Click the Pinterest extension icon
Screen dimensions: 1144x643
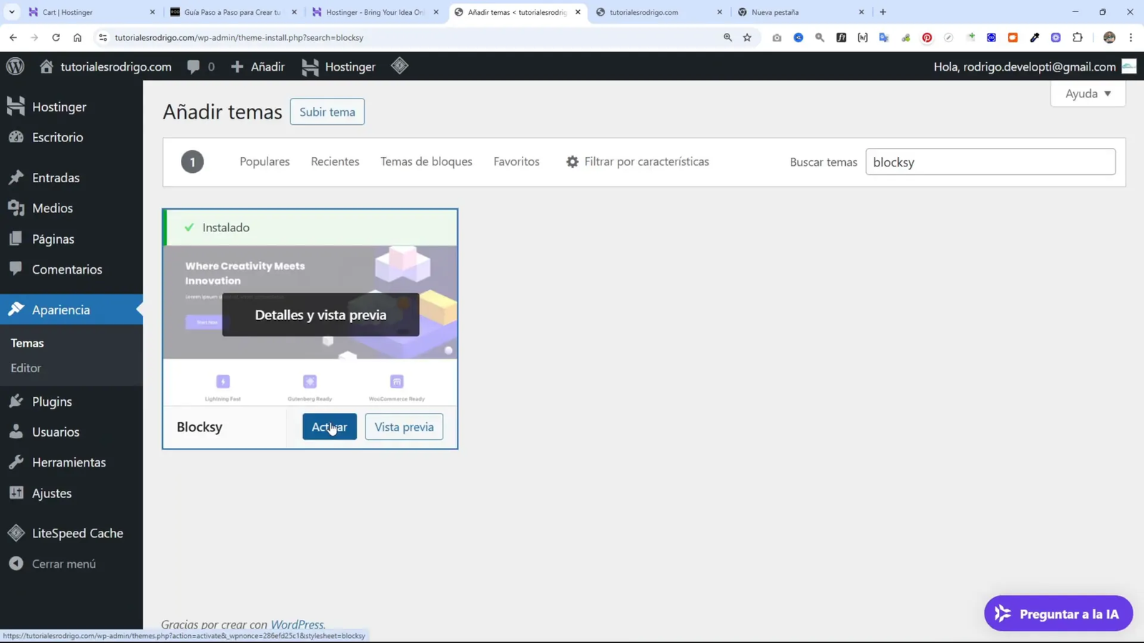pyautogui.click(x=927, y=37)
